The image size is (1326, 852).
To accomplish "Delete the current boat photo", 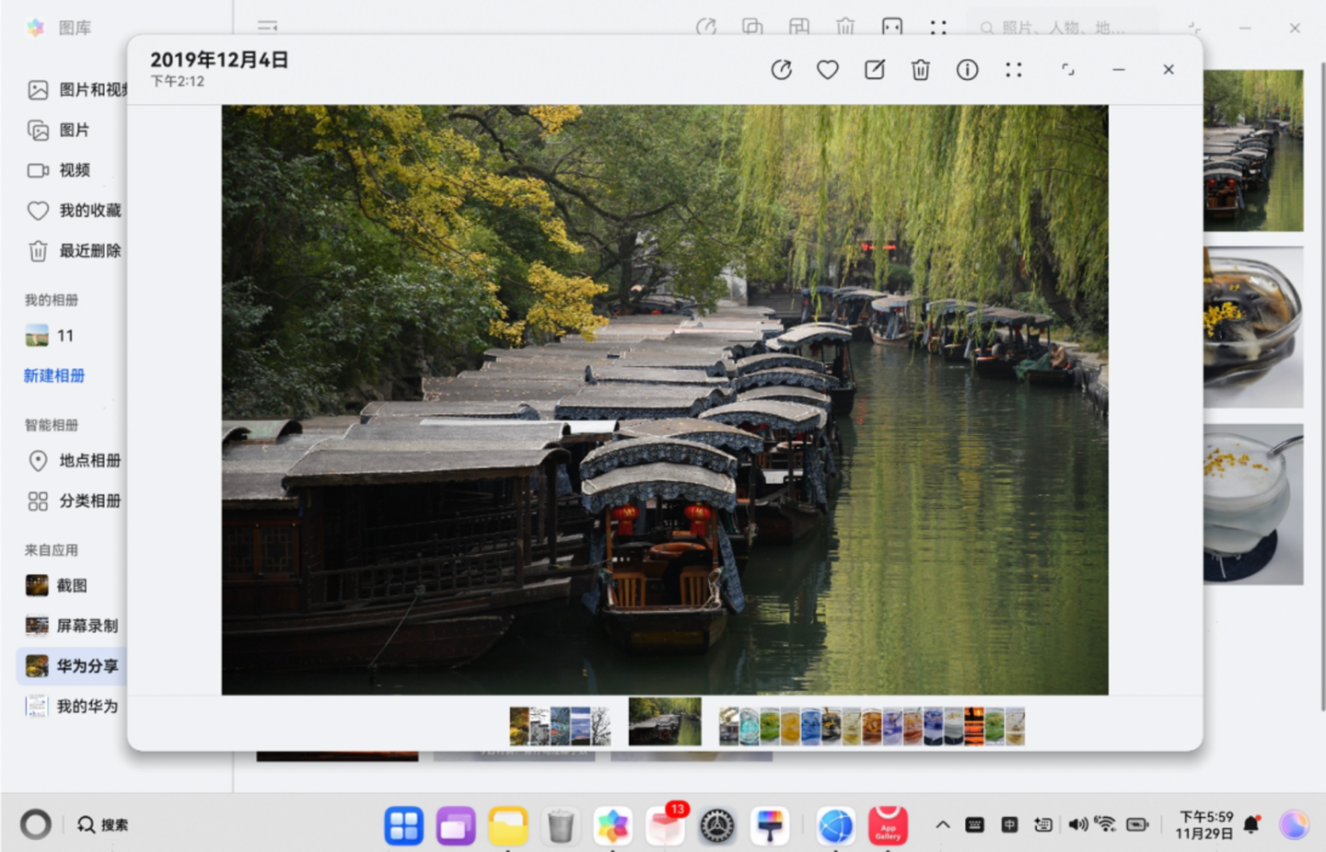I will tap(921, 69).
